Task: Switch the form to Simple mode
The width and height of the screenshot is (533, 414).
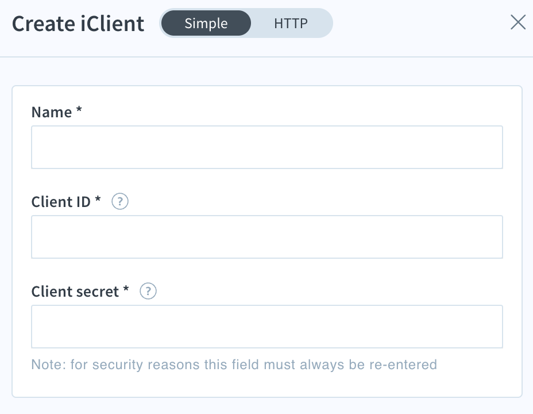Action: [x=206, y=23]
